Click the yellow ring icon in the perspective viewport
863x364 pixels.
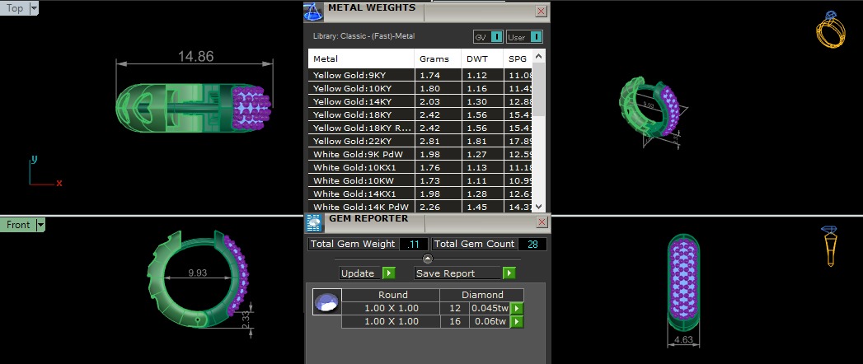point(831,30)
